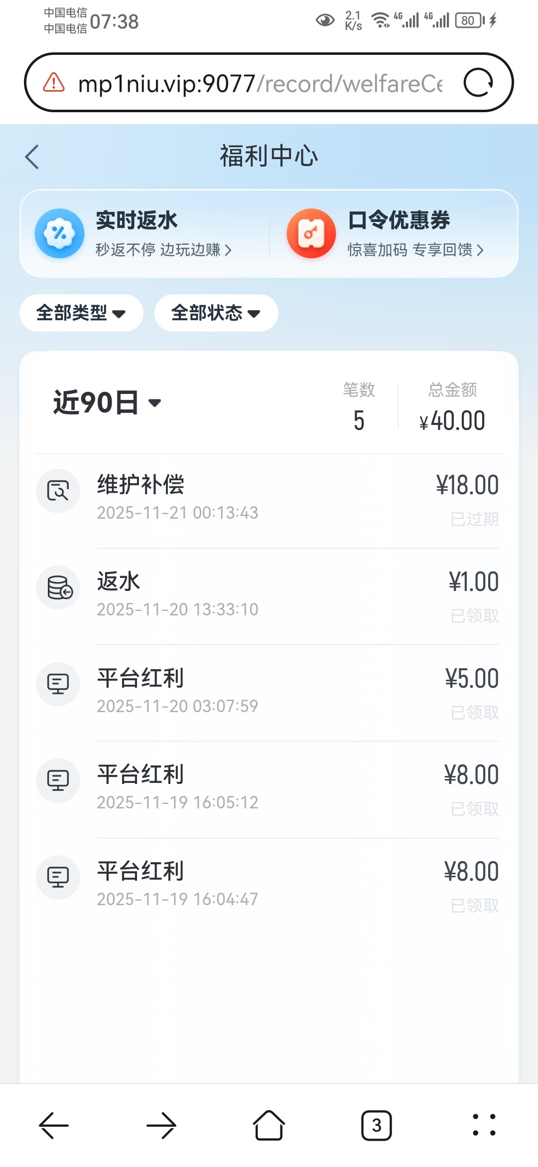
Task: Reload the page with the refresh icon
Action: (478, 83)
